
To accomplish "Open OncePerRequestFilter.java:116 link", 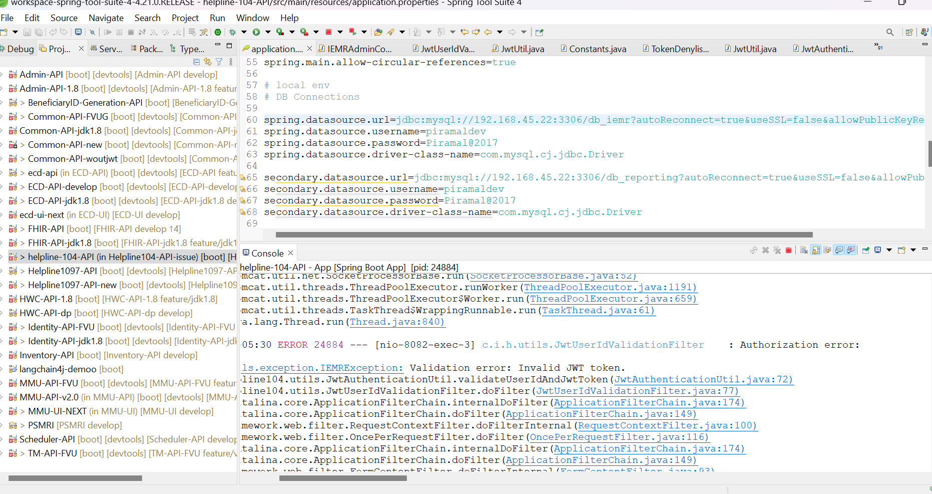I will point(619,437).
